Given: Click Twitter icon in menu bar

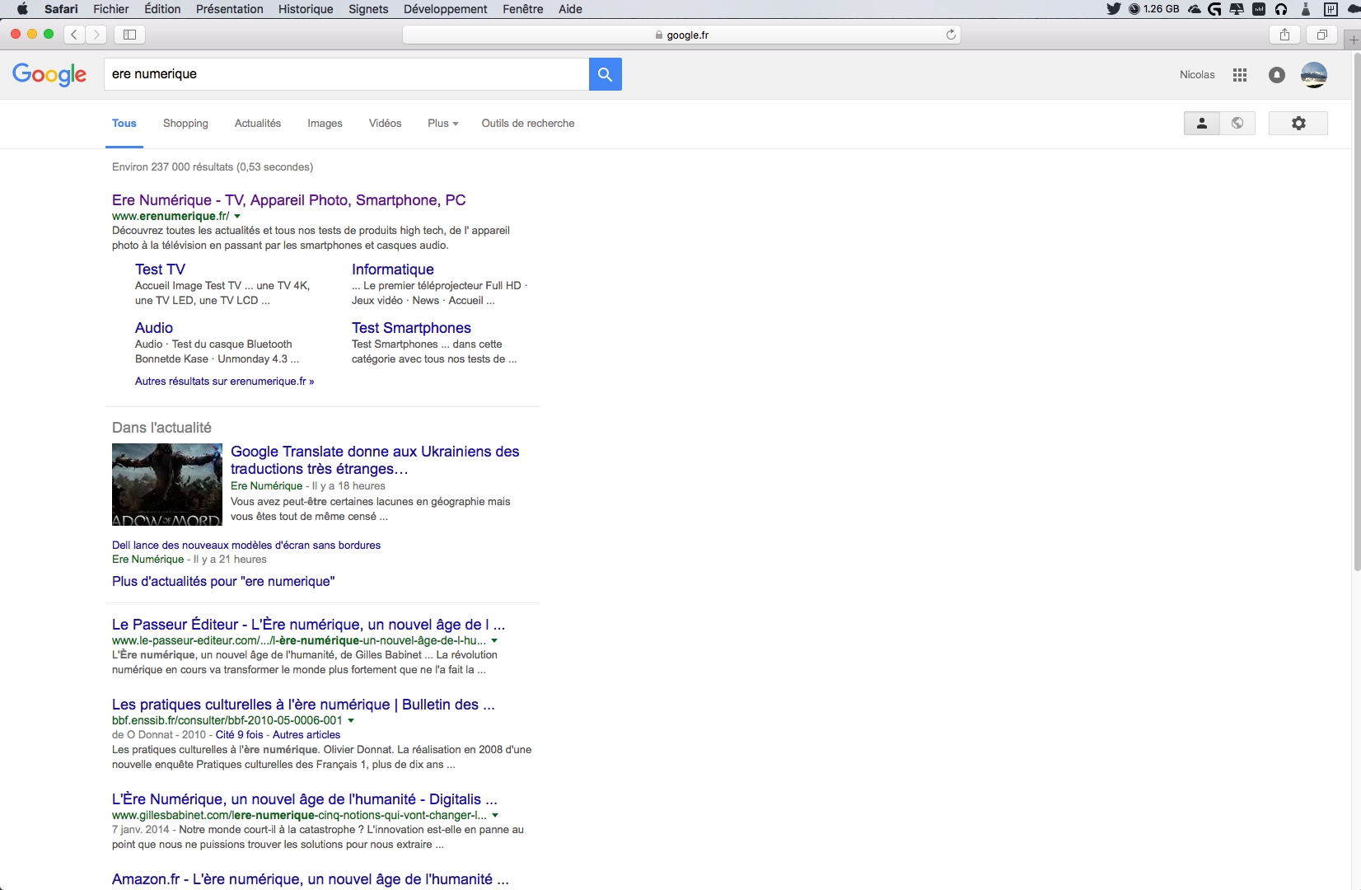Looking at the screenshot, I should pos(1114,9).
